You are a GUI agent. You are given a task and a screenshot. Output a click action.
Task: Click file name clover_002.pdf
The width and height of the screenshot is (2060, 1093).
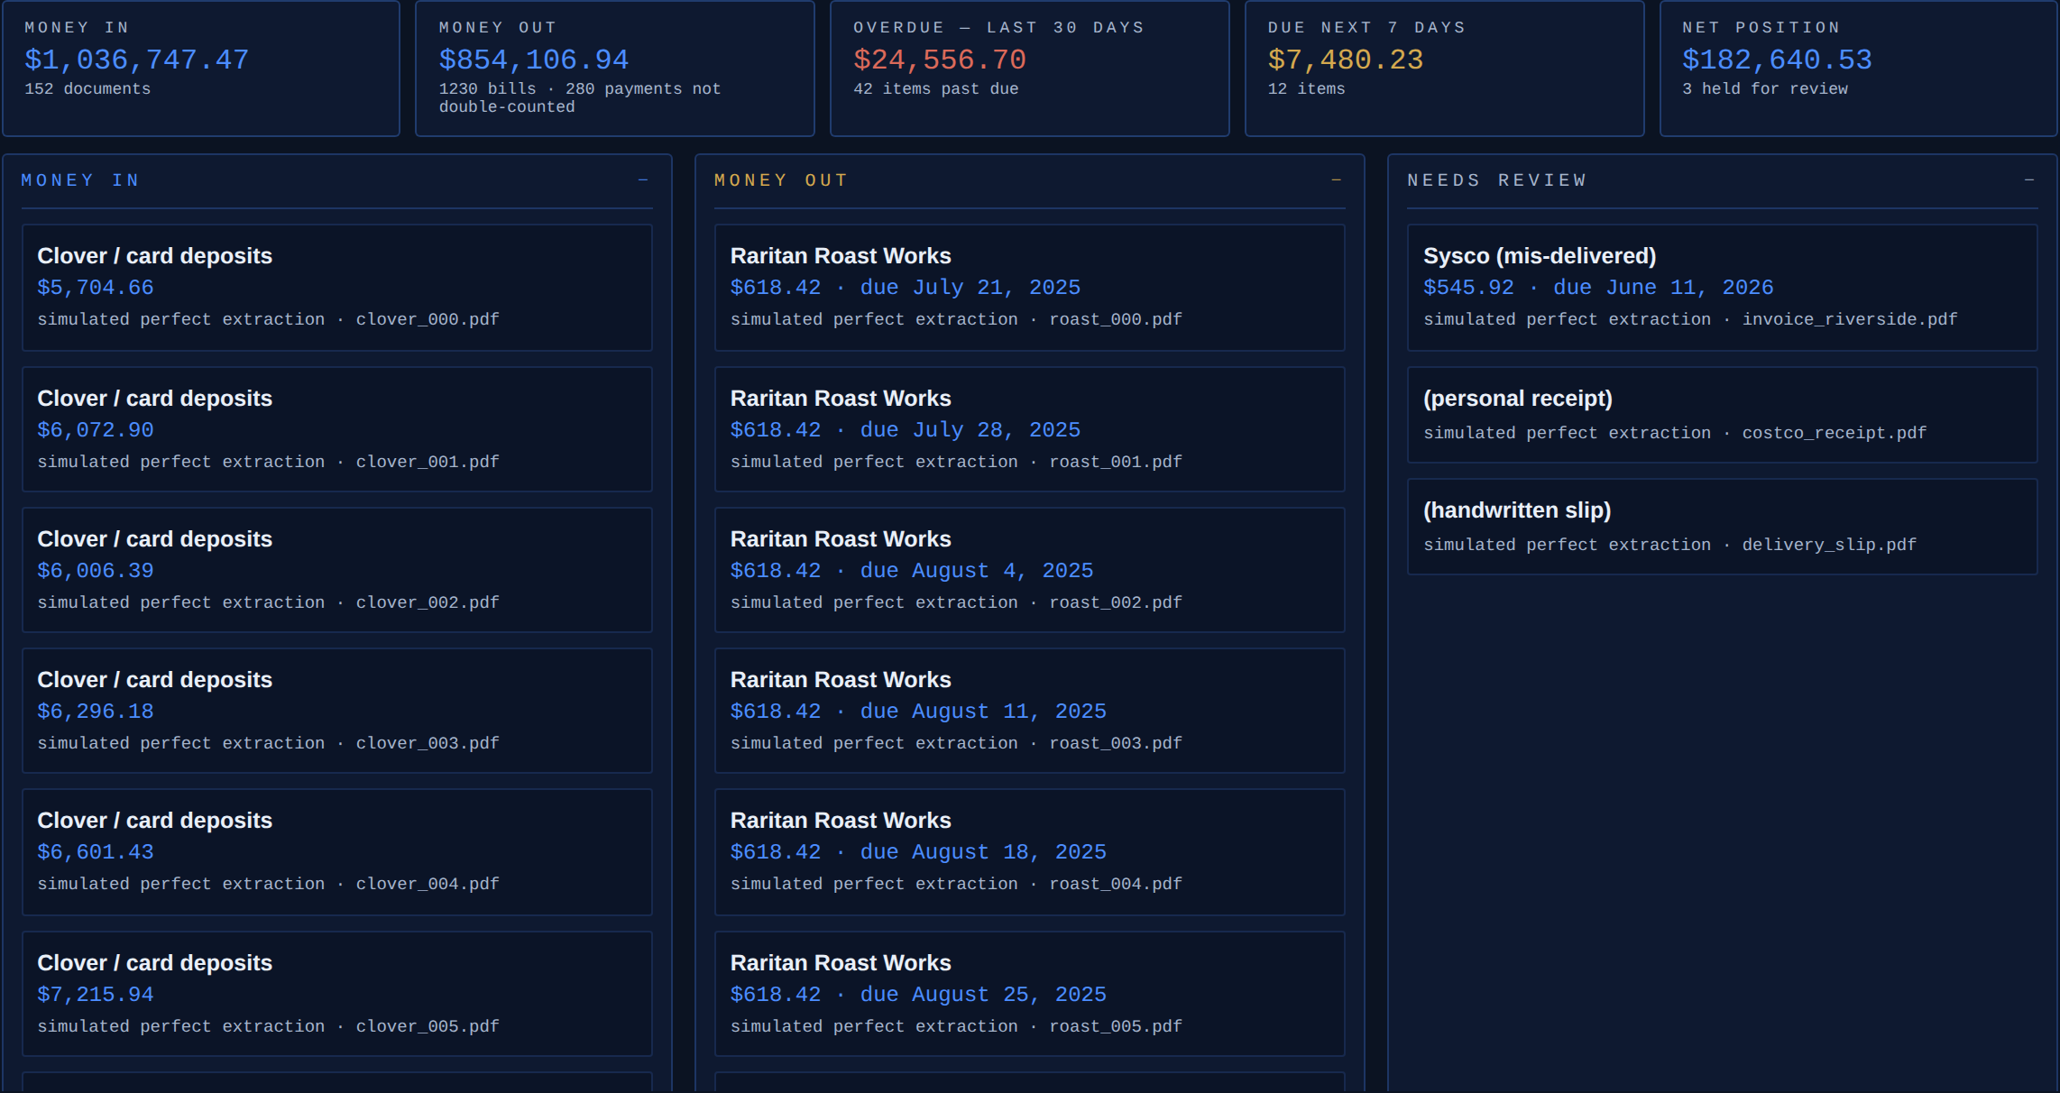pyautogui.click(x=428, y=602)
